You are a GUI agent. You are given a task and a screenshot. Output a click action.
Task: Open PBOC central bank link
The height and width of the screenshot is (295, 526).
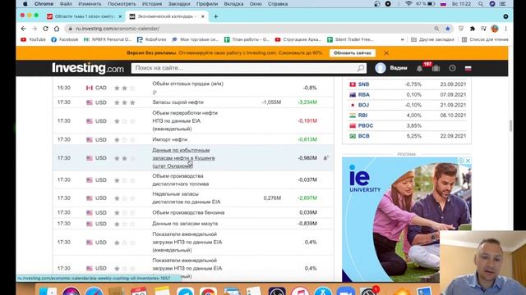pos(365,125)
